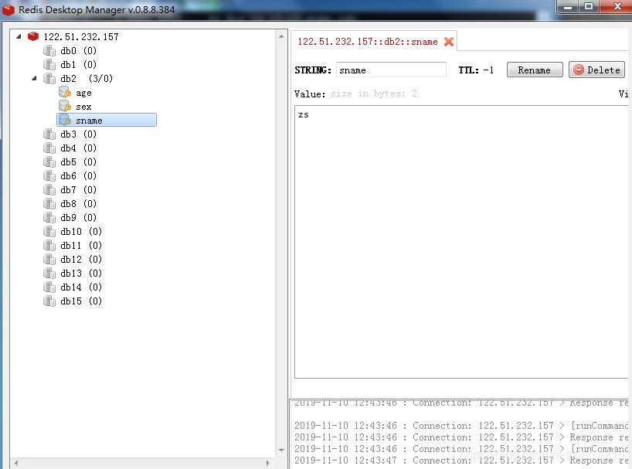Viewport: 632px width, 469px height.
Task: Click the STRING key name field
Action: 391,70
